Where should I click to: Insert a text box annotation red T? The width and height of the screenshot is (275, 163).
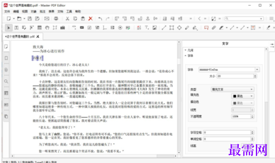coord(253,28)
